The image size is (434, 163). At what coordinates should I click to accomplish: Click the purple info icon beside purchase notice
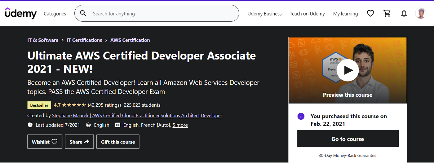tap(301, 116)
